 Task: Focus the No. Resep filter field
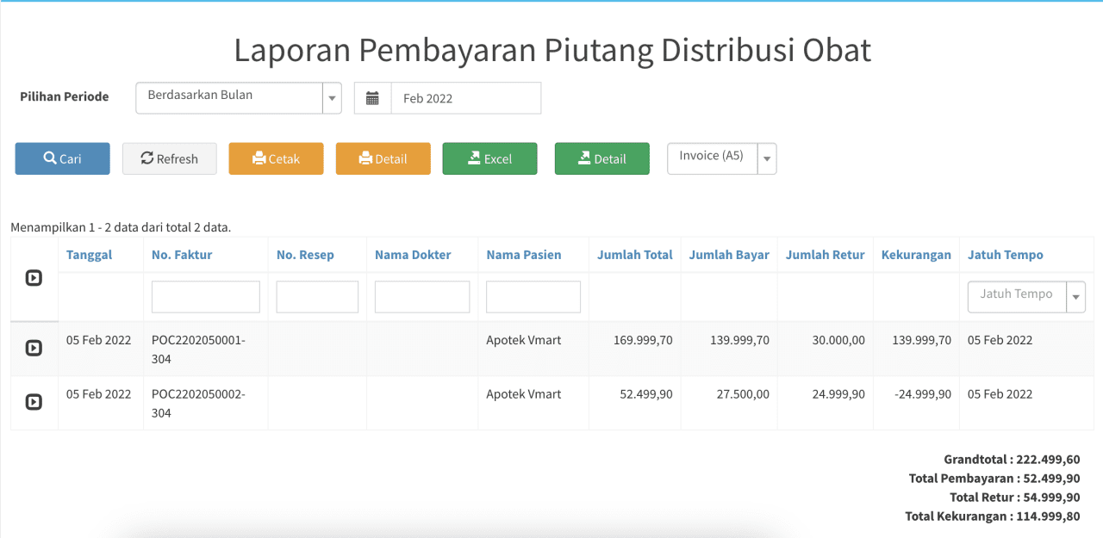317,296
